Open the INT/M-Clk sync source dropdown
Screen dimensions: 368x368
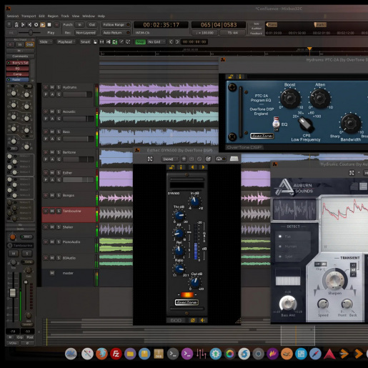(142, 33)
